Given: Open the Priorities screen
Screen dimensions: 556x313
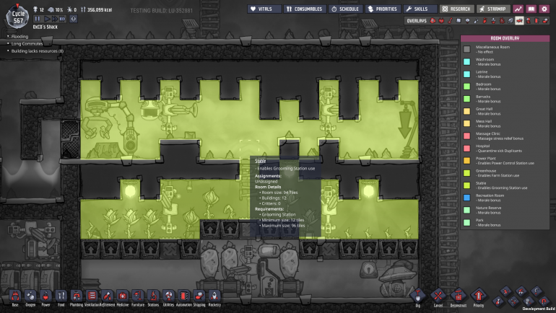Looking at the screenshot, I should tap(383, 9).
